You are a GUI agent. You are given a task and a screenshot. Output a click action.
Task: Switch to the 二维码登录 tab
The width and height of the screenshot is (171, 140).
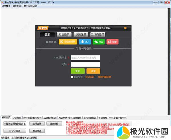[97, 35]
